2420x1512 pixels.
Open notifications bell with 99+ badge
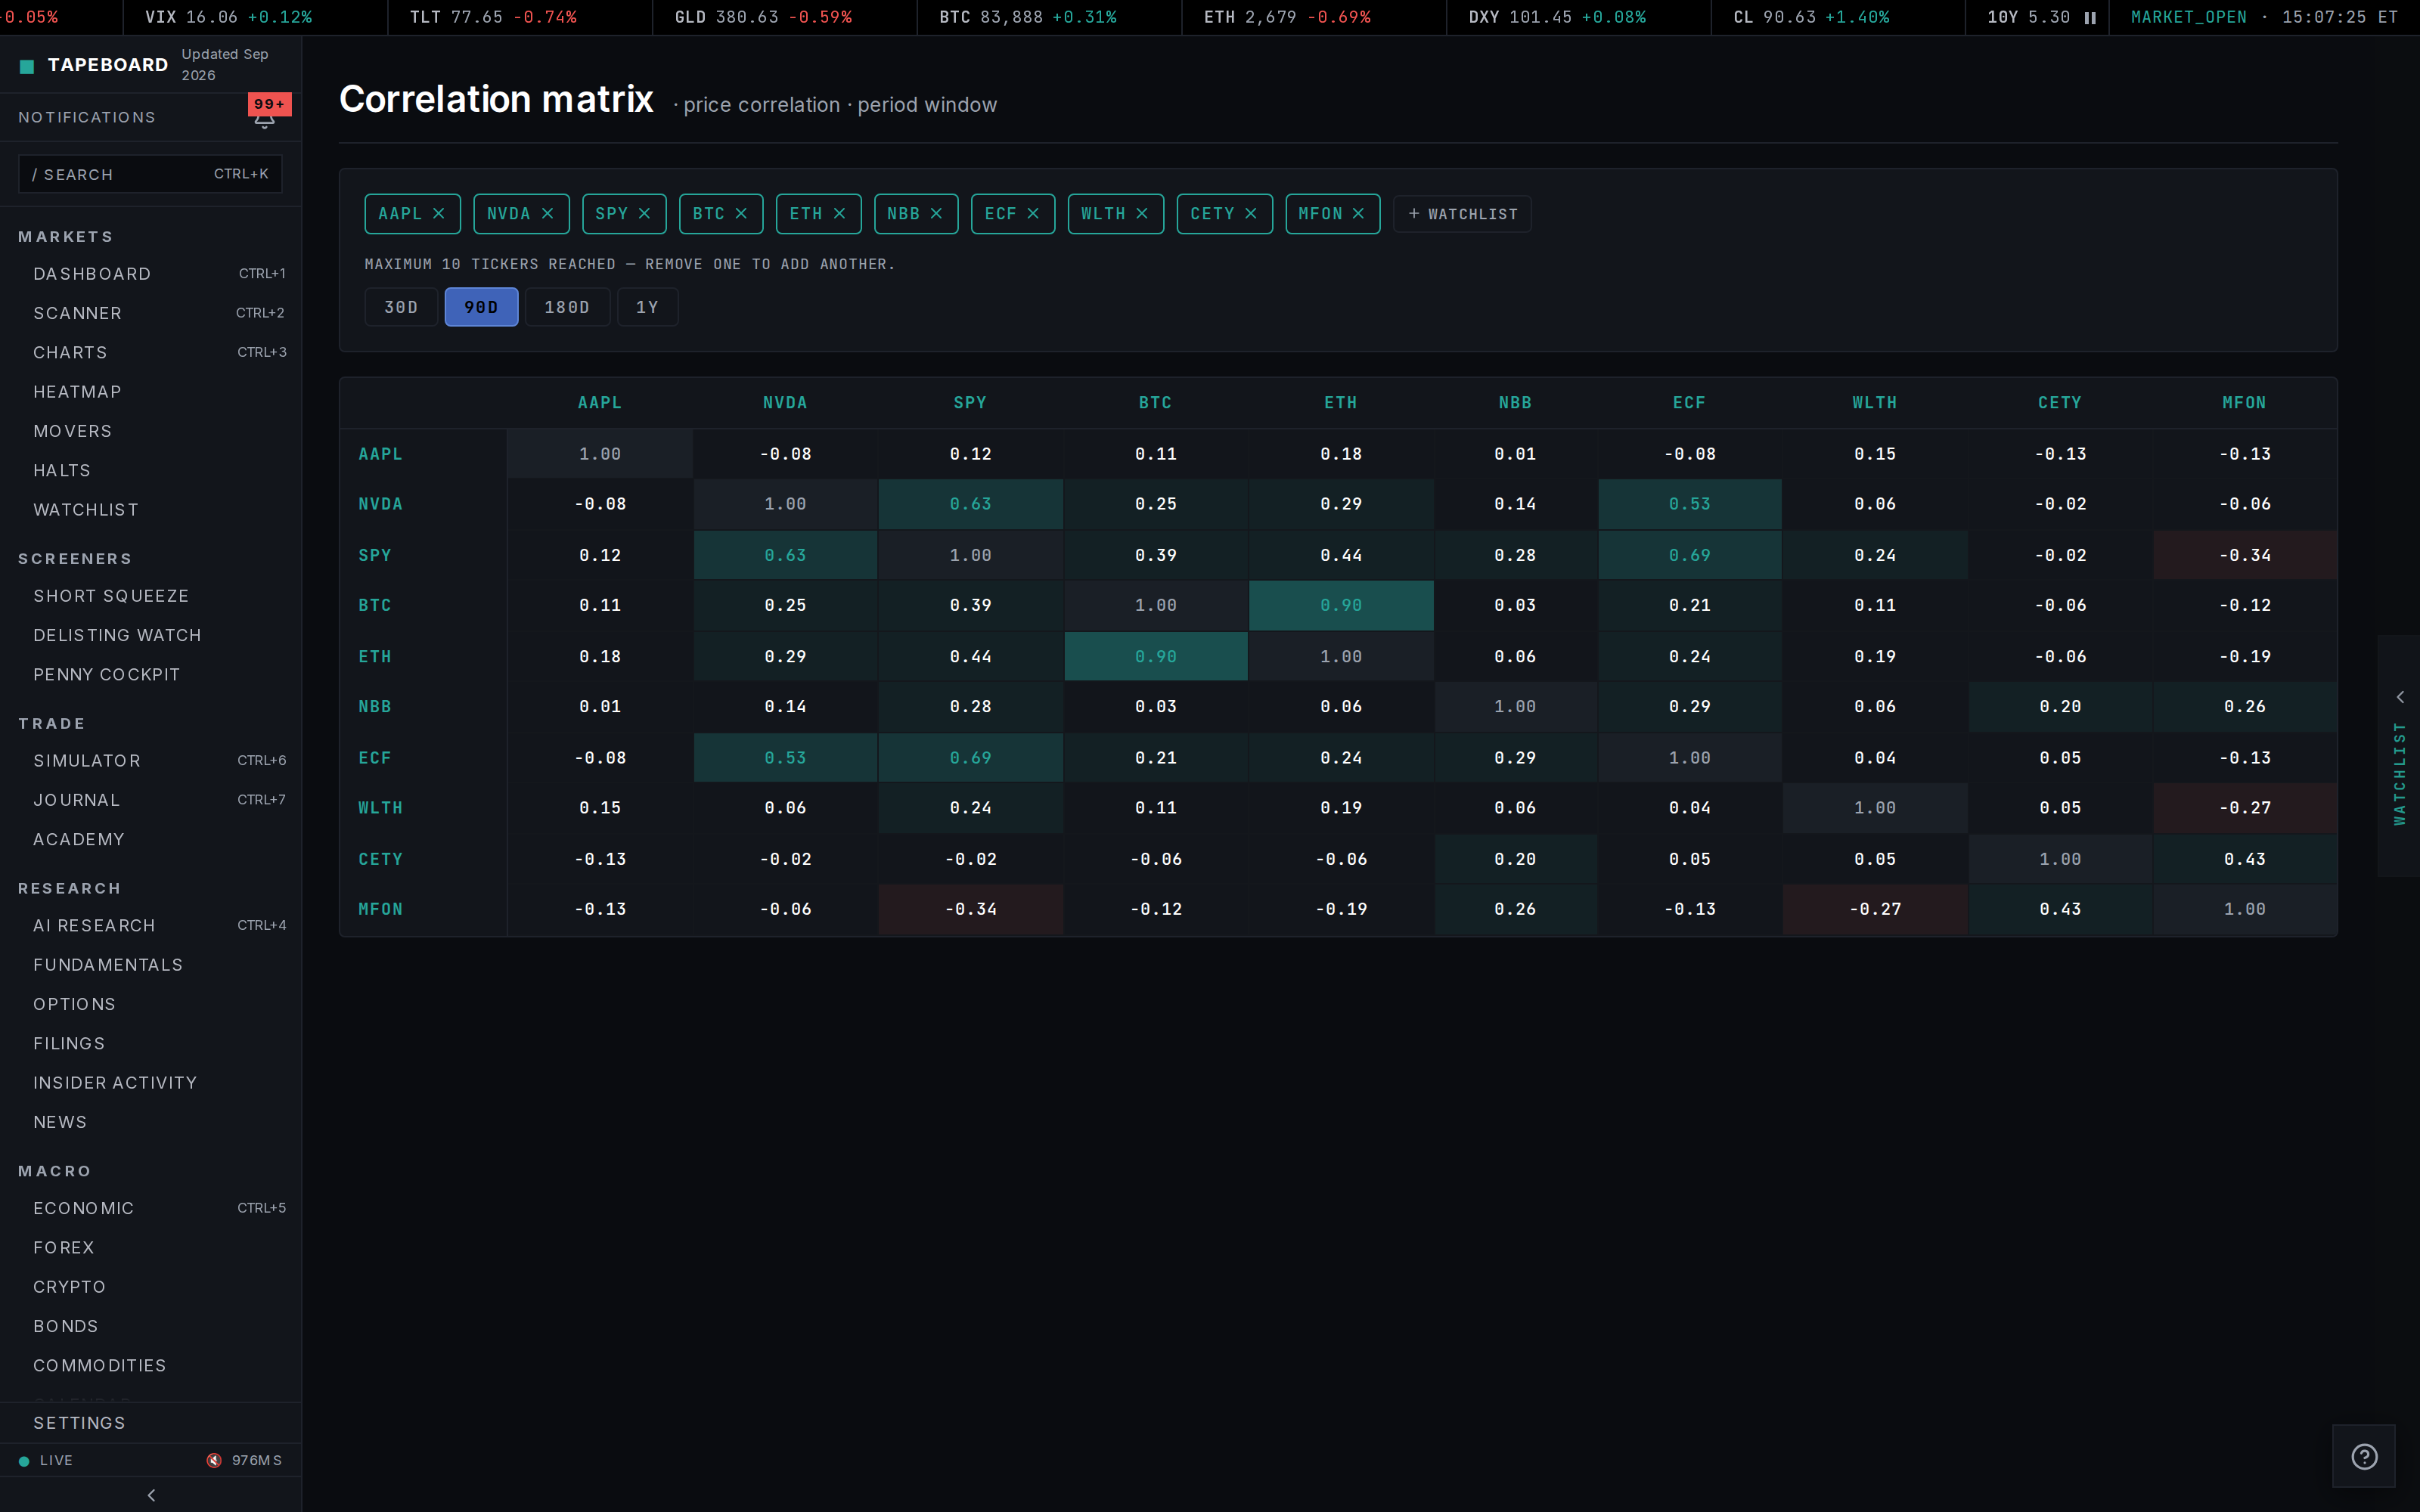click(265, 117)
